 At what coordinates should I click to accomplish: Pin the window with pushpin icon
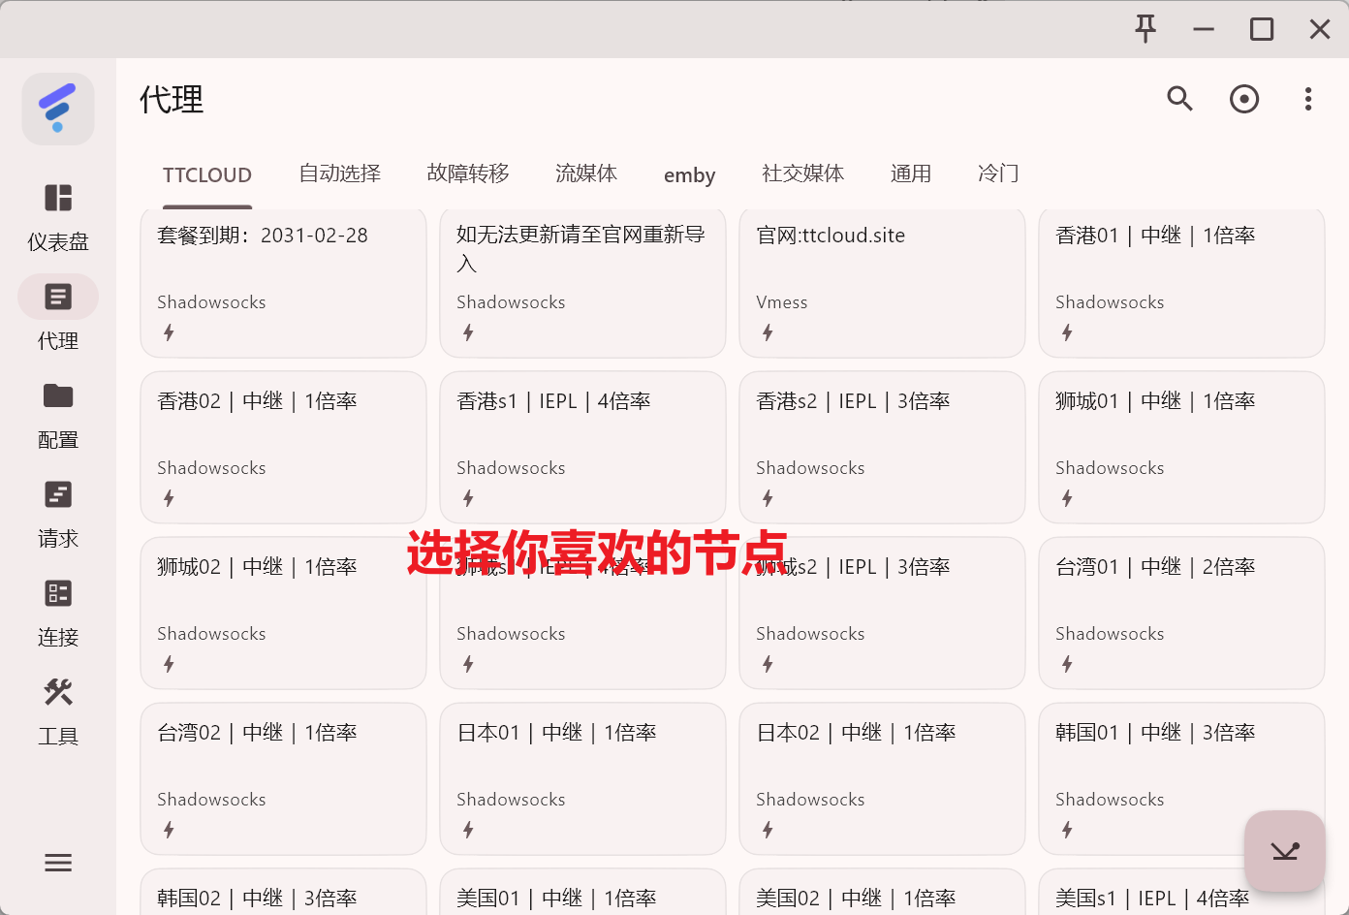(x=1145, y=29)
